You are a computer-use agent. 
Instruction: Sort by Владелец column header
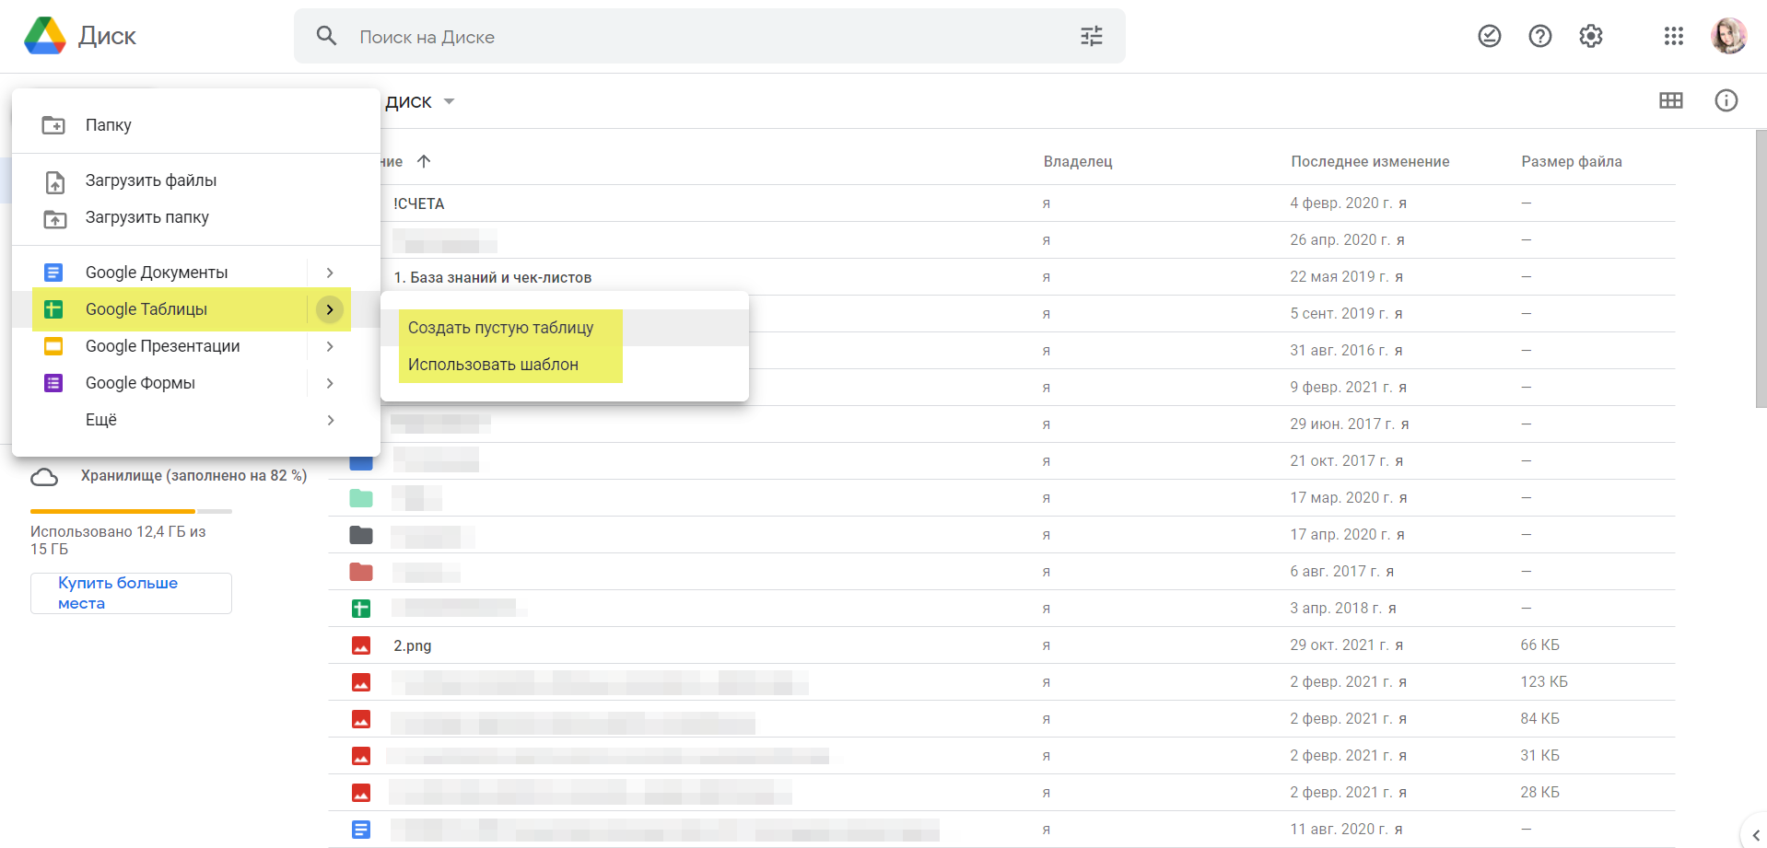point(1077,161)
